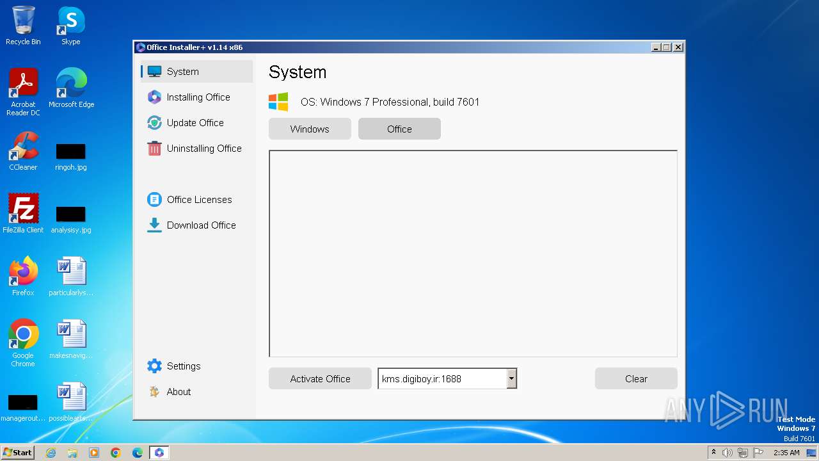819x461 pixels.
Task: Open Windows Explorer folder from taskbar
Action: (72, 453)
